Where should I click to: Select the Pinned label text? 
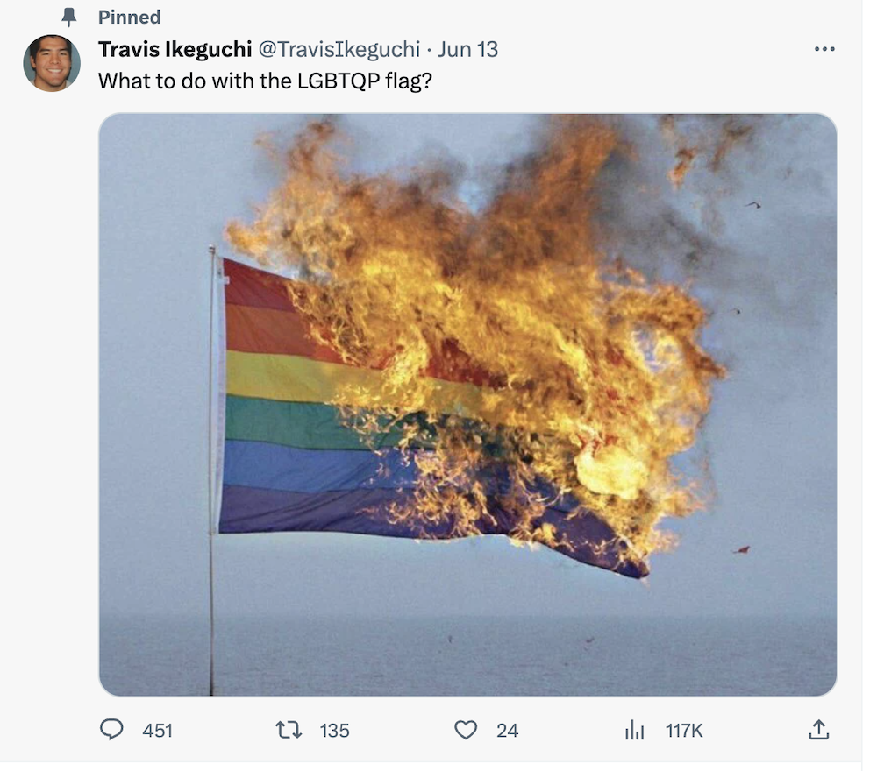[129, 17]
